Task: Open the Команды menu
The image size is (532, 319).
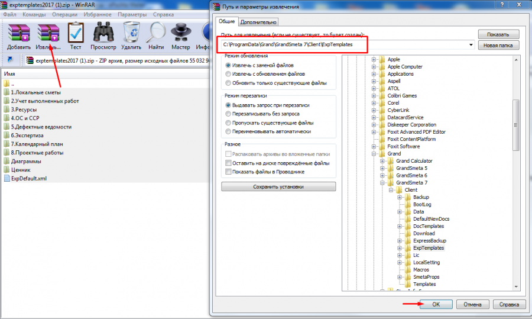Action: [34, 15]
